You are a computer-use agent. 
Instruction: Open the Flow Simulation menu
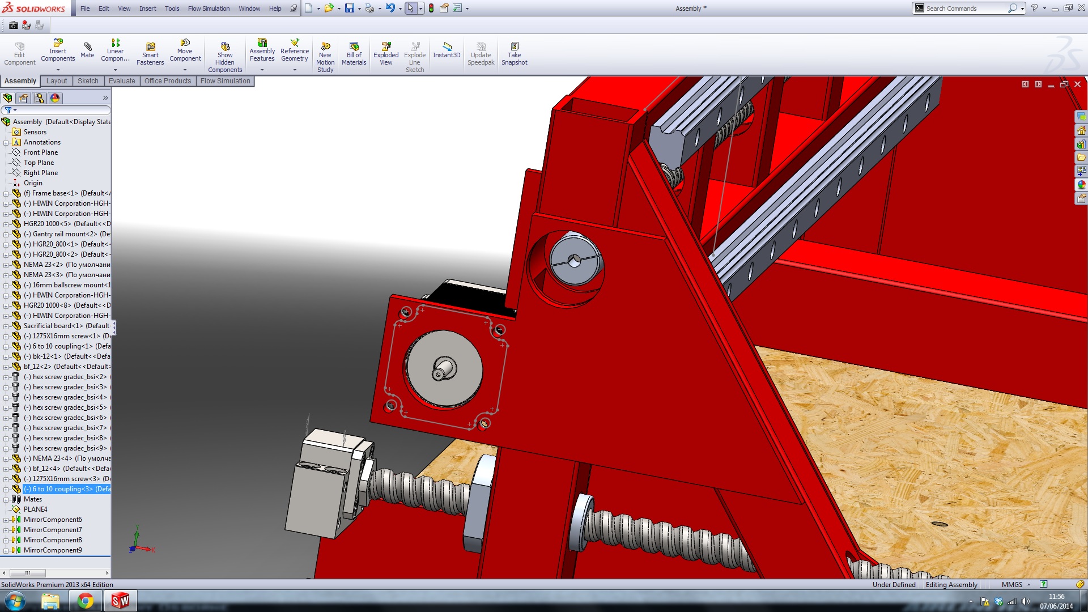click(x=209, y=8)
